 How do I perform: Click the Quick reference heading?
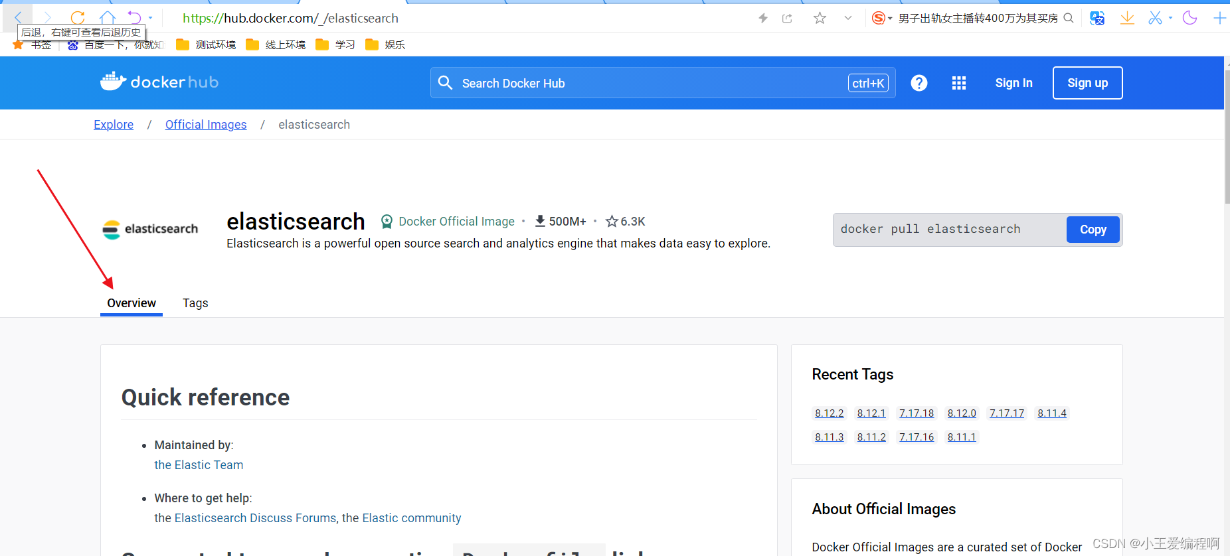coord(205,397)
